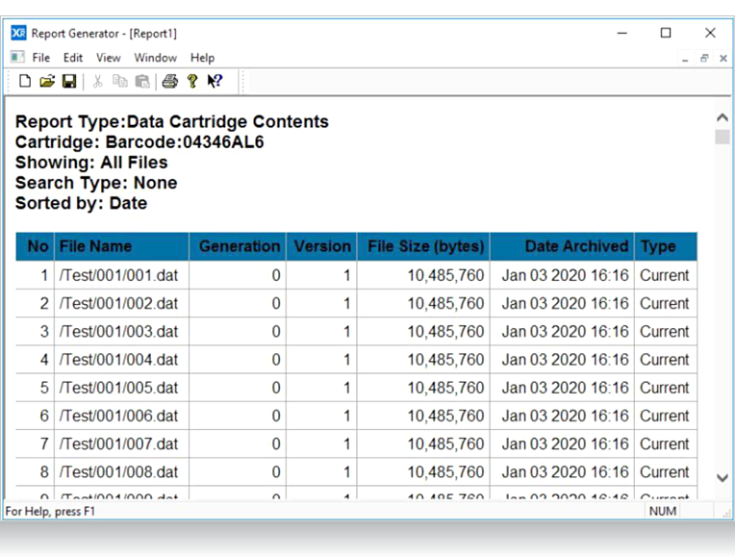Screen dimensions: 735x557
Task: Click the Current type in row 3
Action: [664, 332]
